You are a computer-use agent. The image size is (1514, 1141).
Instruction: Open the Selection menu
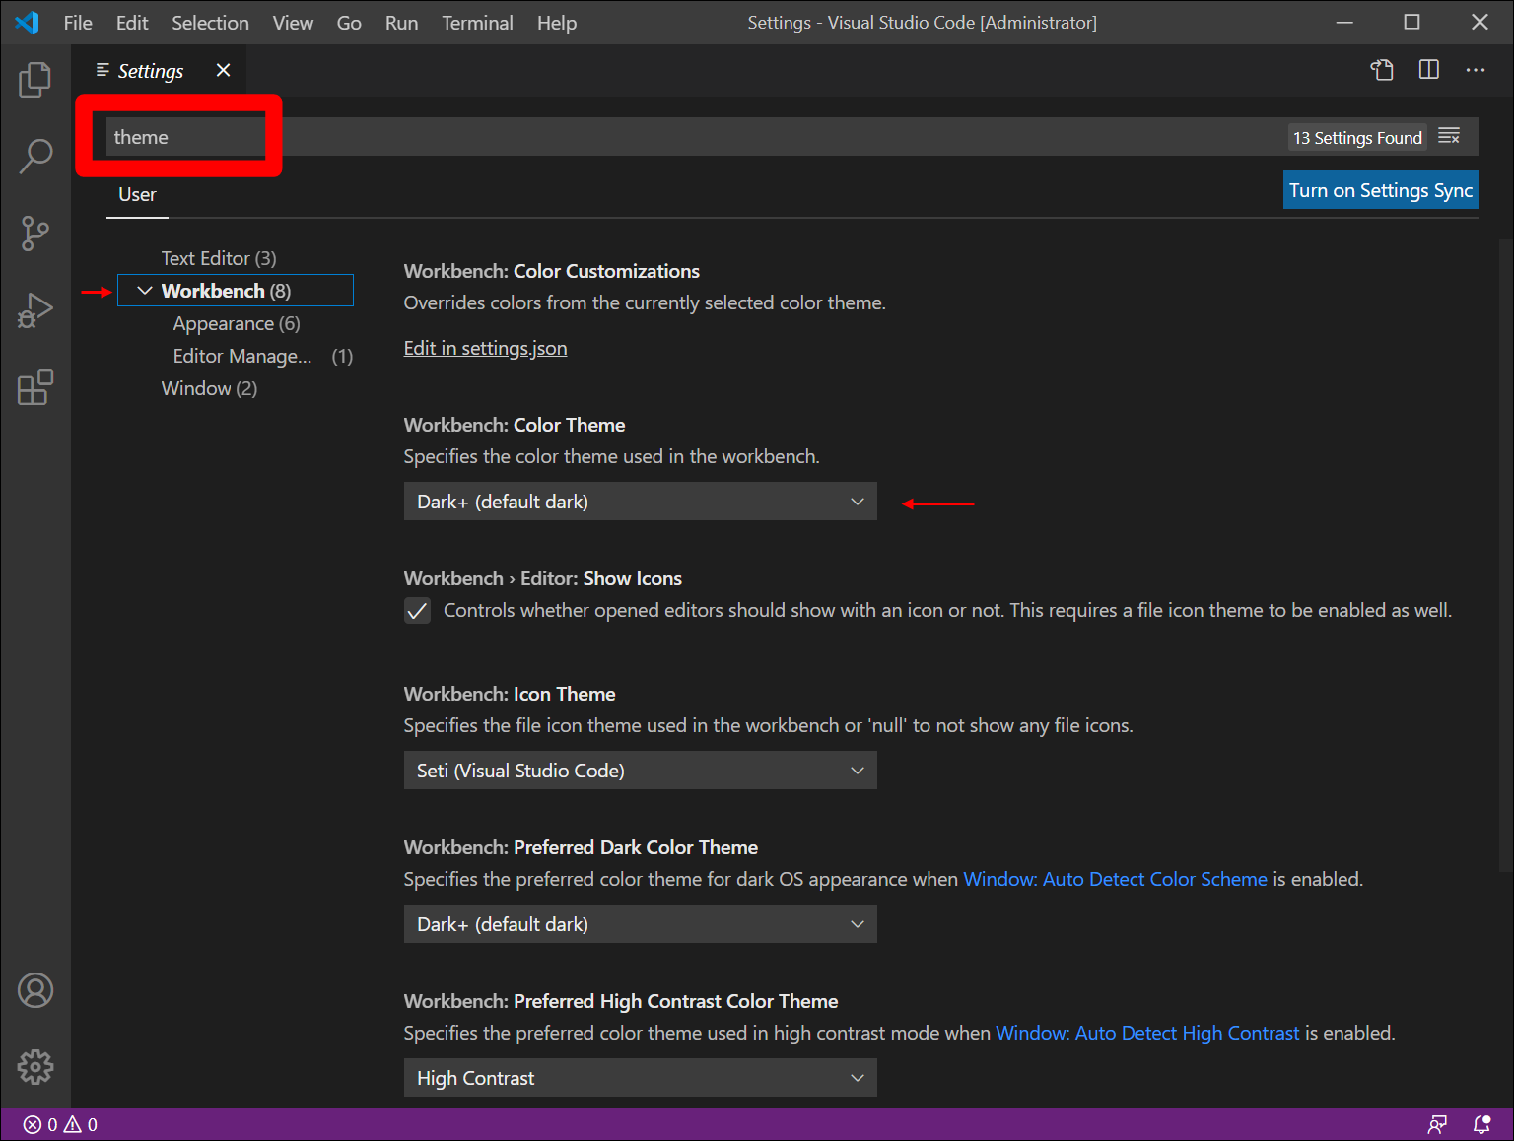(210, 23)
